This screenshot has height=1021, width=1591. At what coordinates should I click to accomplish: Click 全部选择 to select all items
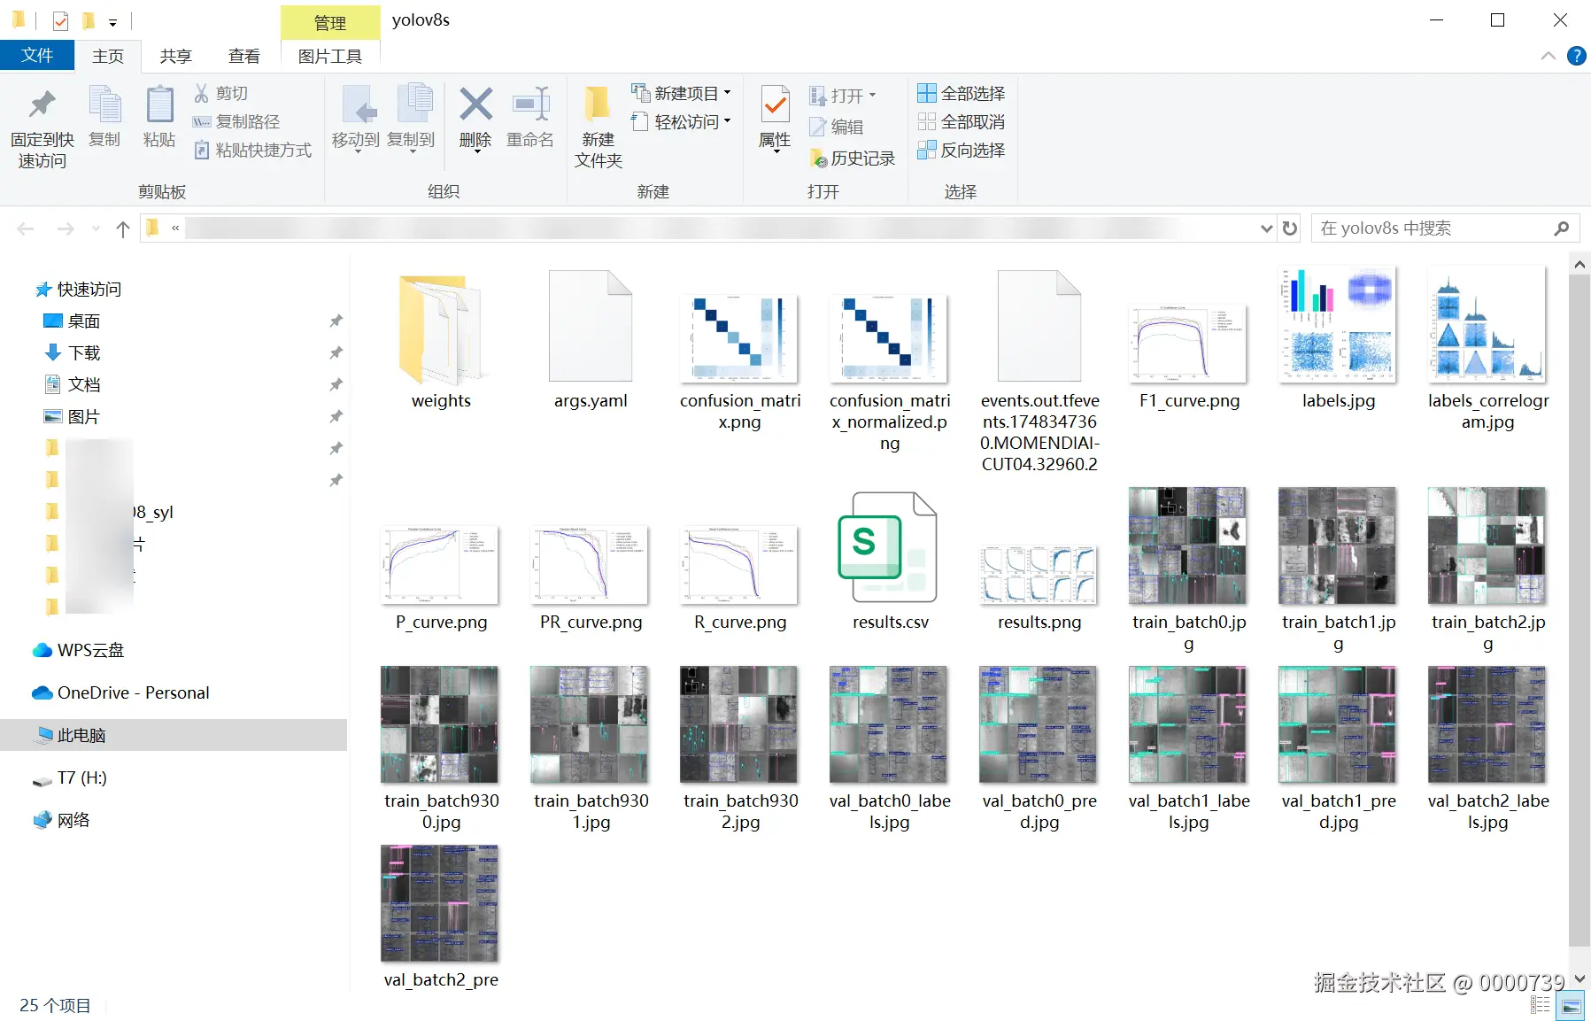pos(962,92)
